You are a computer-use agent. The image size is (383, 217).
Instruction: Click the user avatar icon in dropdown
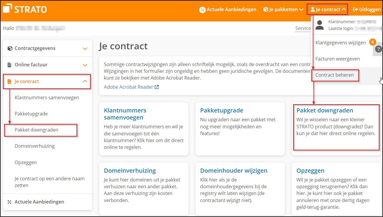click(x=319, y=25)
